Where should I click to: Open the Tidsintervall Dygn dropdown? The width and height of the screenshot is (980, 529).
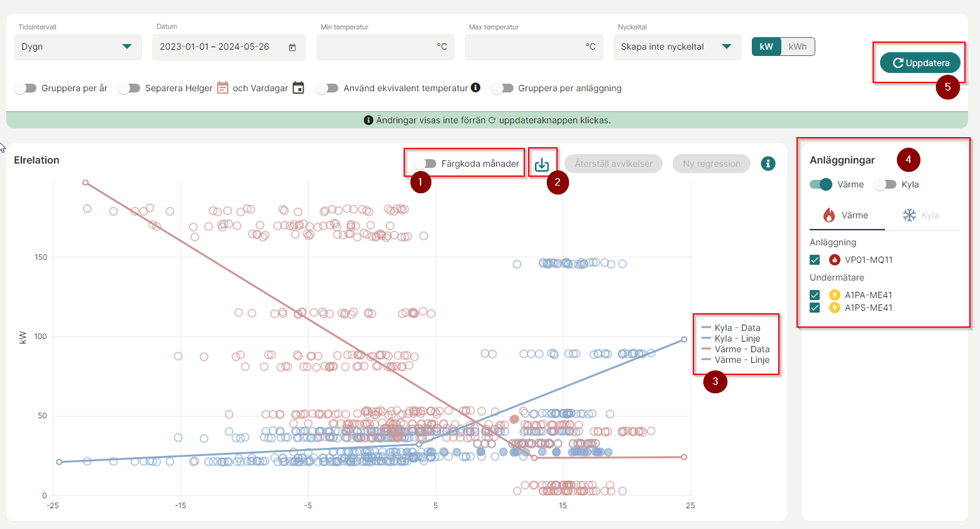pos(78,47)
